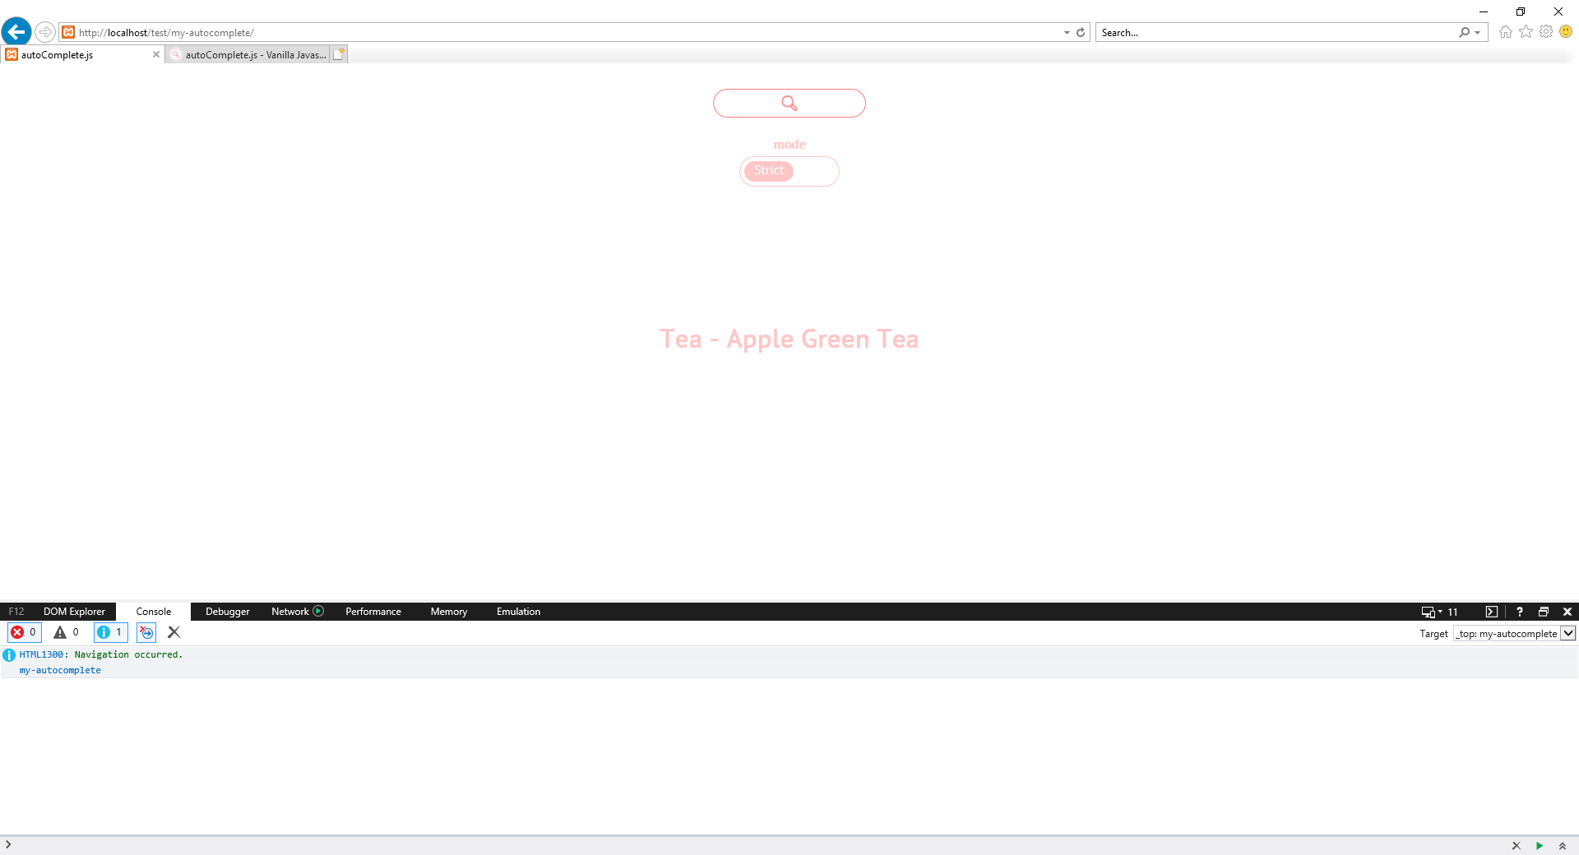Toggle the error messages filter in console

point(23,633)
